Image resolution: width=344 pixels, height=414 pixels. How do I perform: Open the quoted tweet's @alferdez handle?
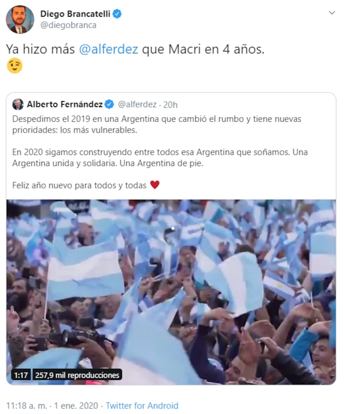click(137, 105)
